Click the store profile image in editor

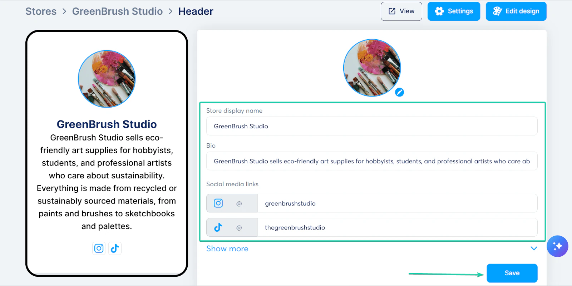coord(372,68)
